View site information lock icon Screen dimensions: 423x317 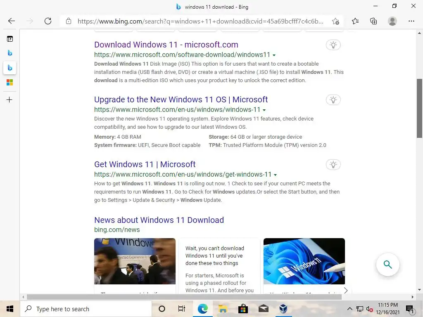point(69,21)
